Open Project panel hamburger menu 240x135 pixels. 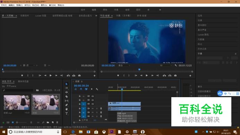tap(14, 82)
